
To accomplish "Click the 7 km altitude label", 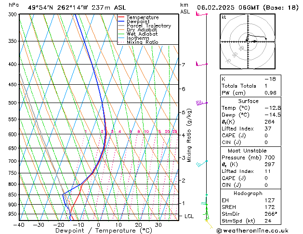I will [184, 65].
